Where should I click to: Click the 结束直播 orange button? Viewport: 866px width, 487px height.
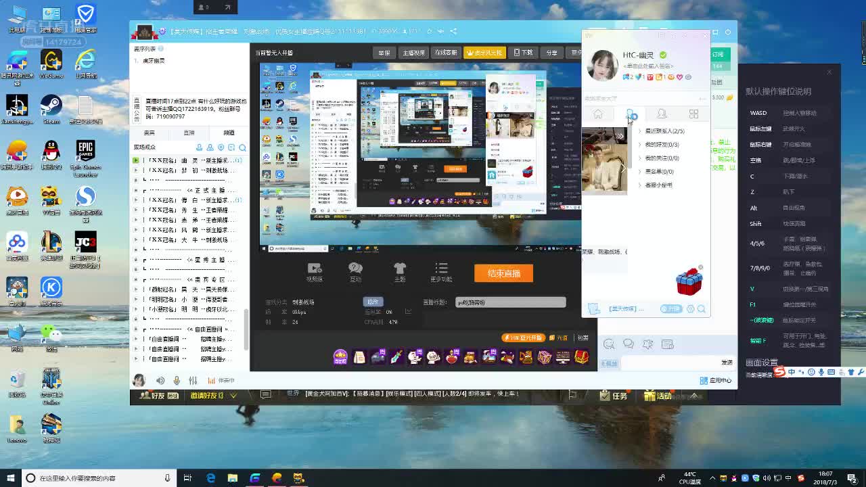coord(504,273)
